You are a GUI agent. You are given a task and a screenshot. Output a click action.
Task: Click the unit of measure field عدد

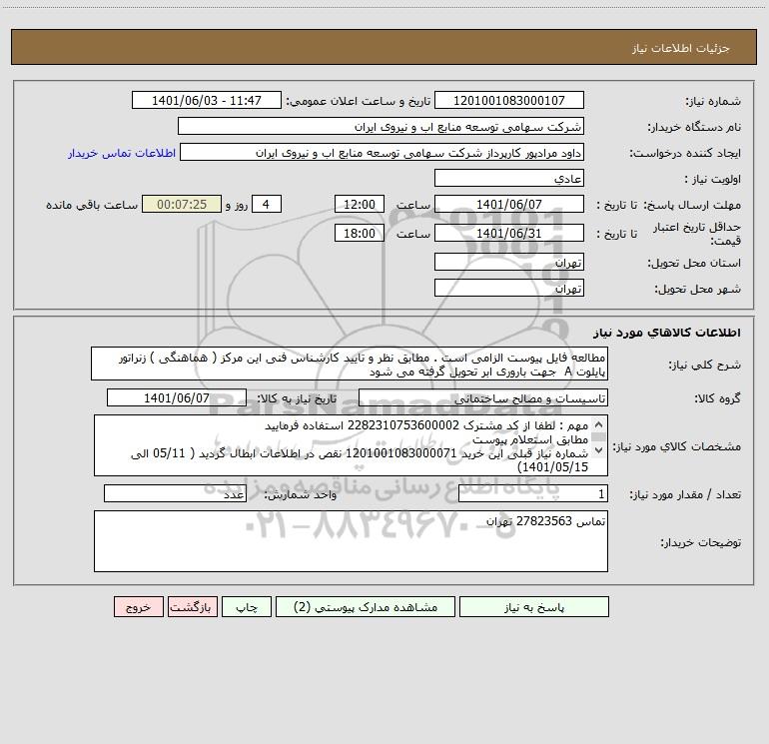pos(175,494)
